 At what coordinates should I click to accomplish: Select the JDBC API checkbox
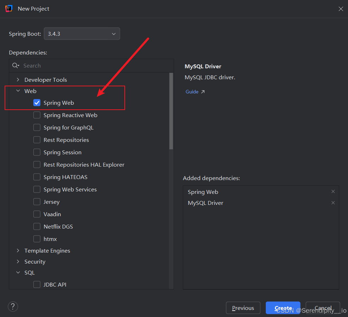tap(37, 285)
